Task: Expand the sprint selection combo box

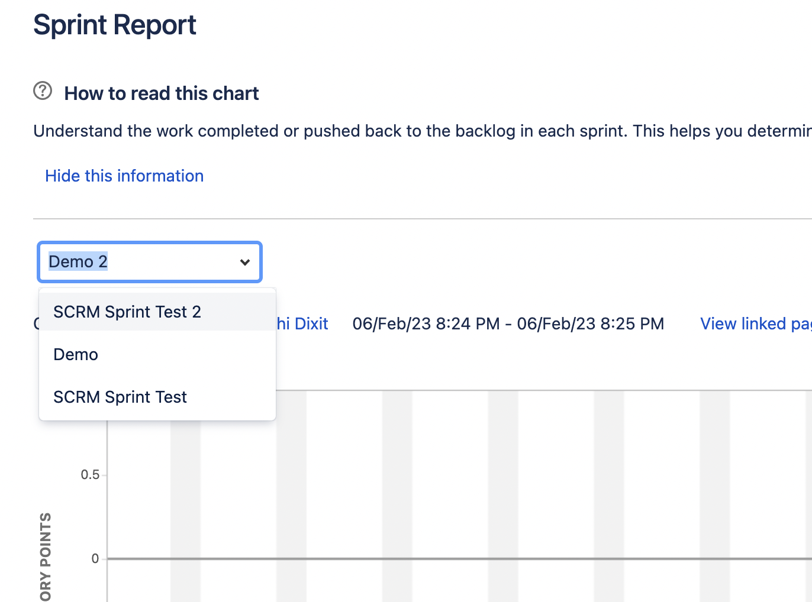Action: [x=149, y=262]
